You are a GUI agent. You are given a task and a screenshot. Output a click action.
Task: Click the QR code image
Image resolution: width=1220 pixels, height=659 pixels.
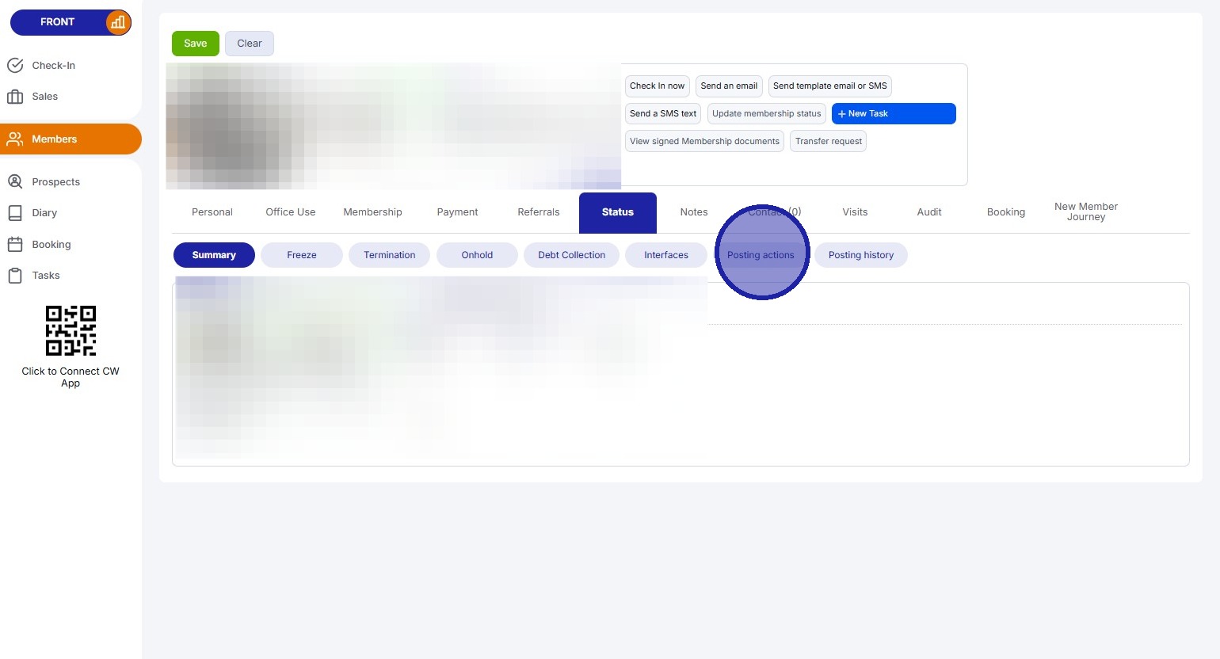tap(71, 330)
